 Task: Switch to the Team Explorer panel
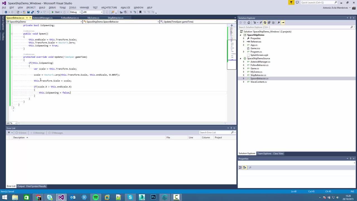pos(264,153)
